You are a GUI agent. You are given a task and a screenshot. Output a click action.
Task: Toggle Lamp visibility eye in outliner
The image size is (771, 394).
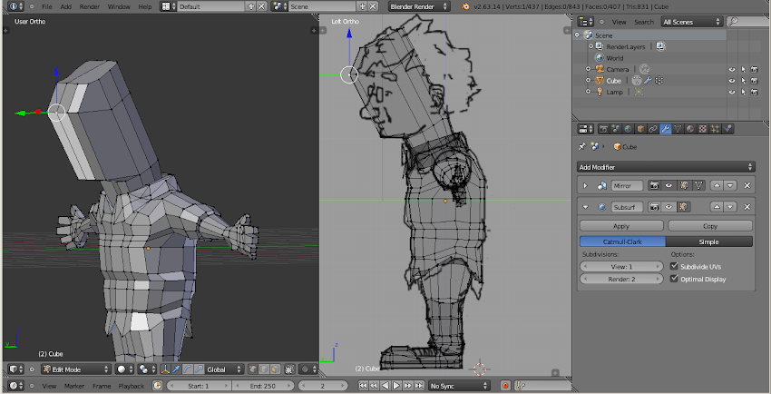(732, 92)
